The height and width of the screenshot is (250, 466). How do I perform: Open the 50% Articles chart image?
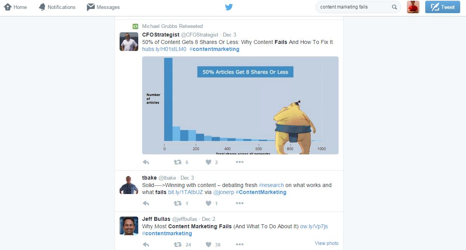(x=240, y=105)
